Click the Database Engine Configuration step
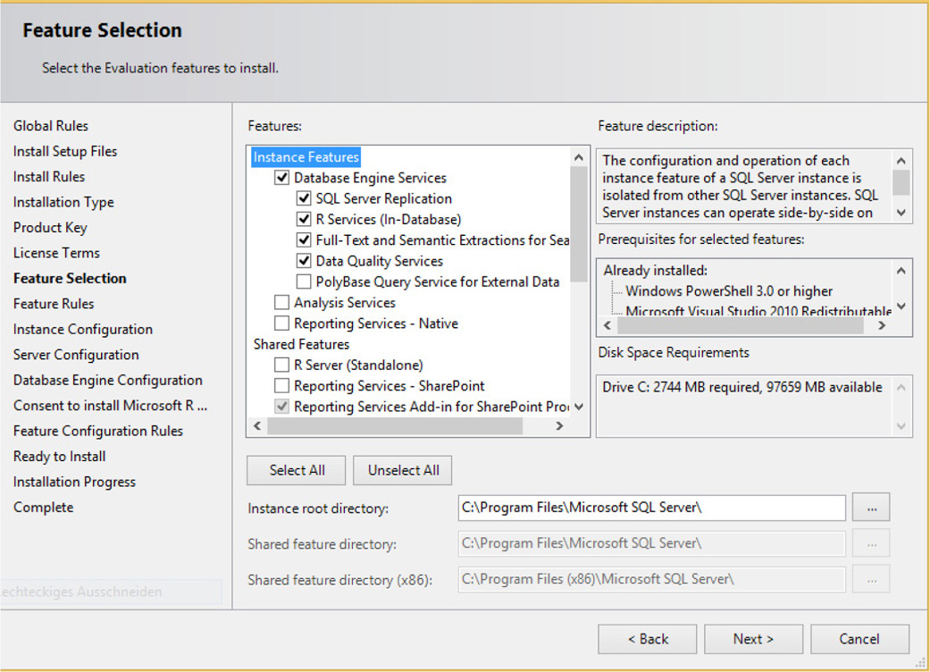 108,380
